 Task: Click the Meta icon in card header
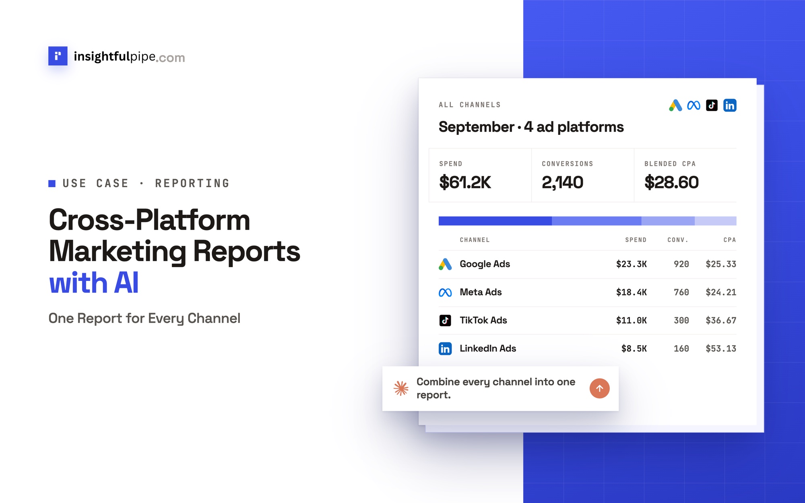click(694, 105)
